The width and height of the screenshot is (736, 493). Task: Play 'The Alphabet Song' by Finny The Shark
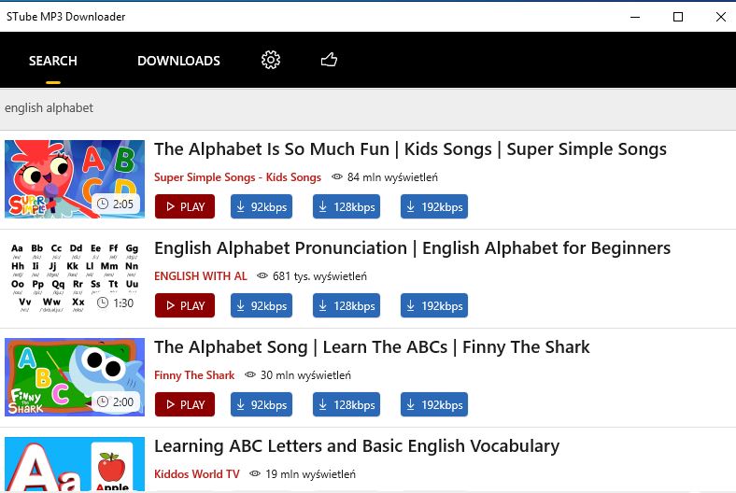pyautogui.click(x=185, y=404)
